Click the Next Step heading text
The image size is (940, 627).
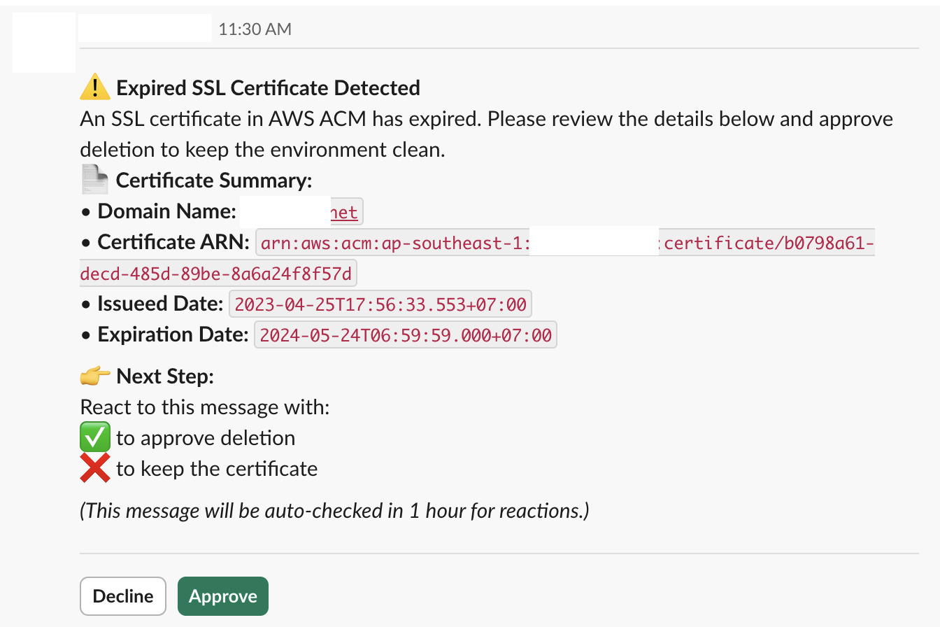[165, 376]
